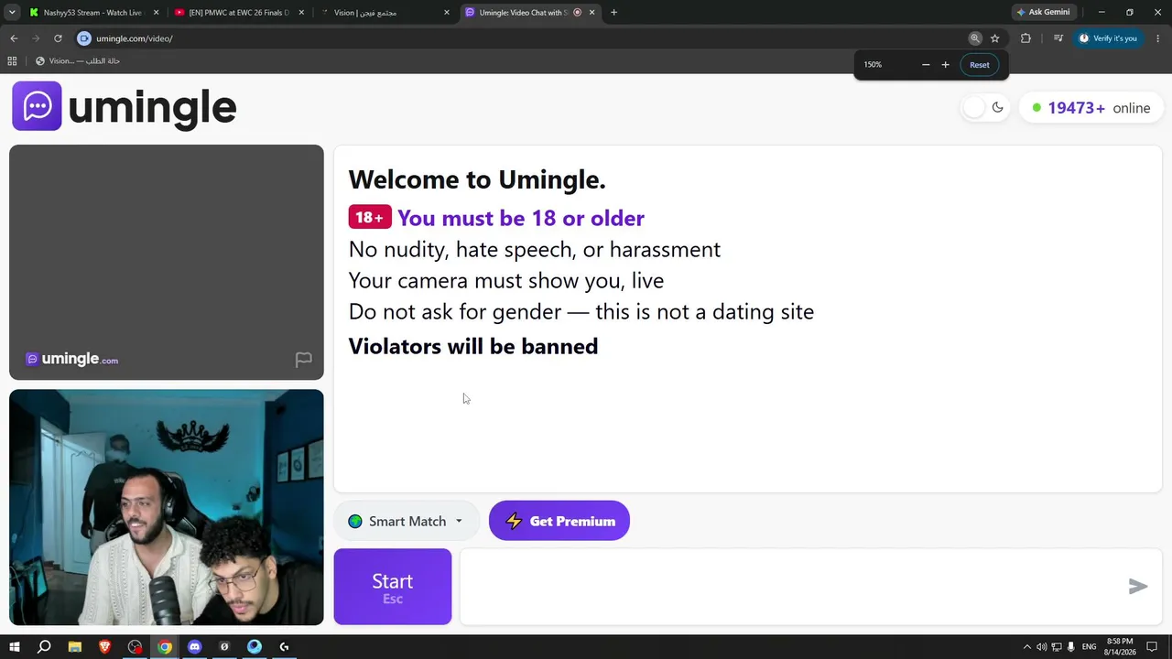1172x659 pixels.
Task: Open a new browser tab
Action: [613, 13]
